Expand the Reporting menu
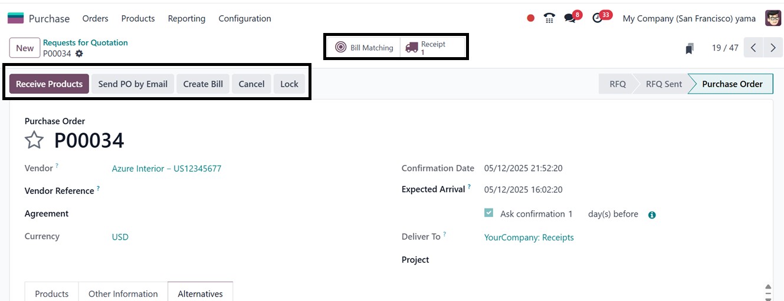The width and height of the screenshot is (784, 301). tap(186, 18)
